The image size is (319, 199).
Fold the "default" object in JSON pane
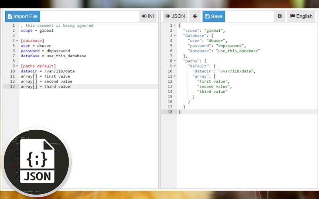coord(175,66)
